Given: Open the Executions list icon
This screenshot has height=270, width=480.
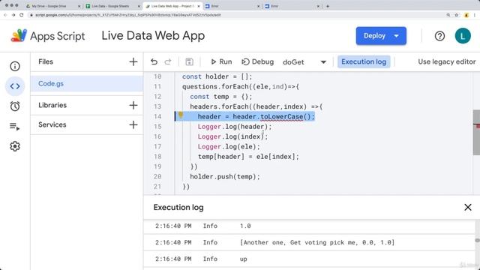Looking at the screenshot, I should pyautogui.click(x=15, y=127).
